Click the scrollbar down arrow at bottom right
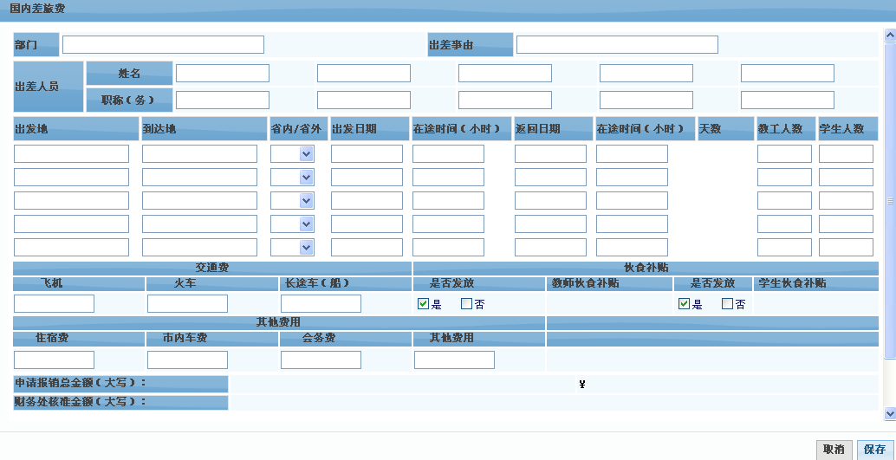The height and width of the screenshot is (460, 896). (889, 414)
